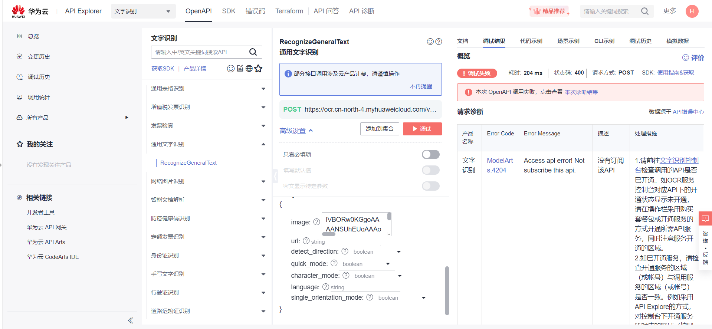Screen dimensions: 712x329
Task: Switch to the Terraform tab
Action: point(289,11)
